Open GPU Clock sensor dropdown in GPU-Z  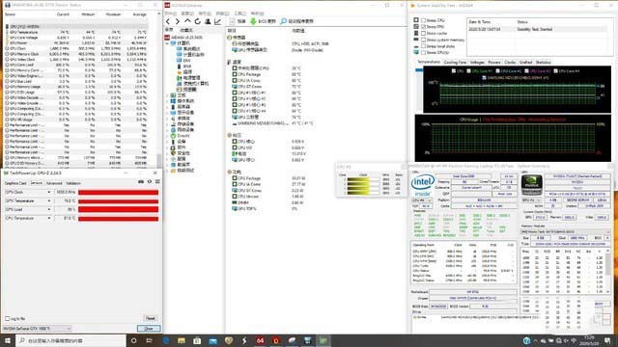pyautogui.click(x=49, y=193)
